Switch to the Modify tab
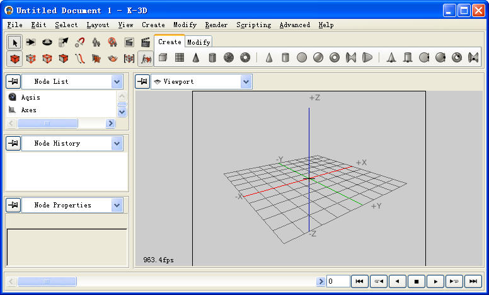The height and width of the screenshot is (295, 489). (198, 42)
